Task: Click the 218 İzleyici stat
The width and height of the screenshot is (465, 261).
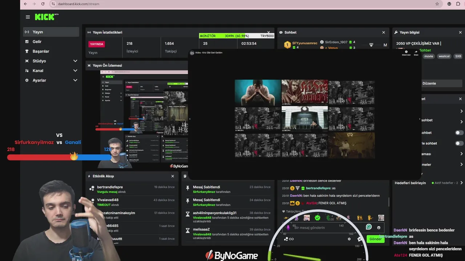Action: click(x=132, y=47)
